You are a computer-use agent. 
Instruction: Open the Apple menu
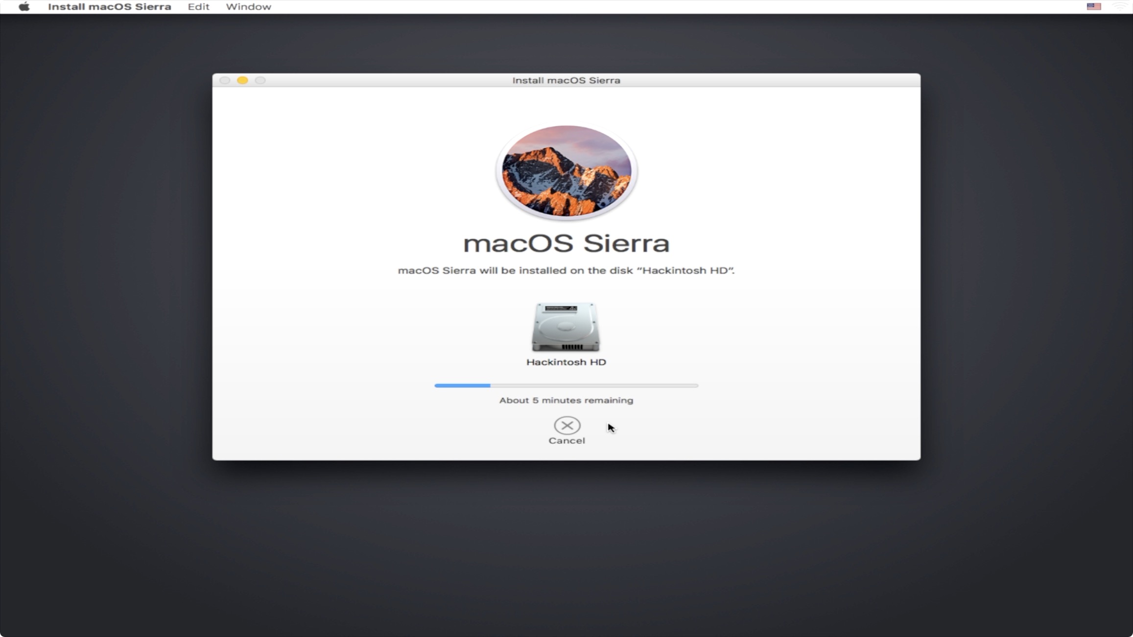pyautogui.click(x=24, y=7)
